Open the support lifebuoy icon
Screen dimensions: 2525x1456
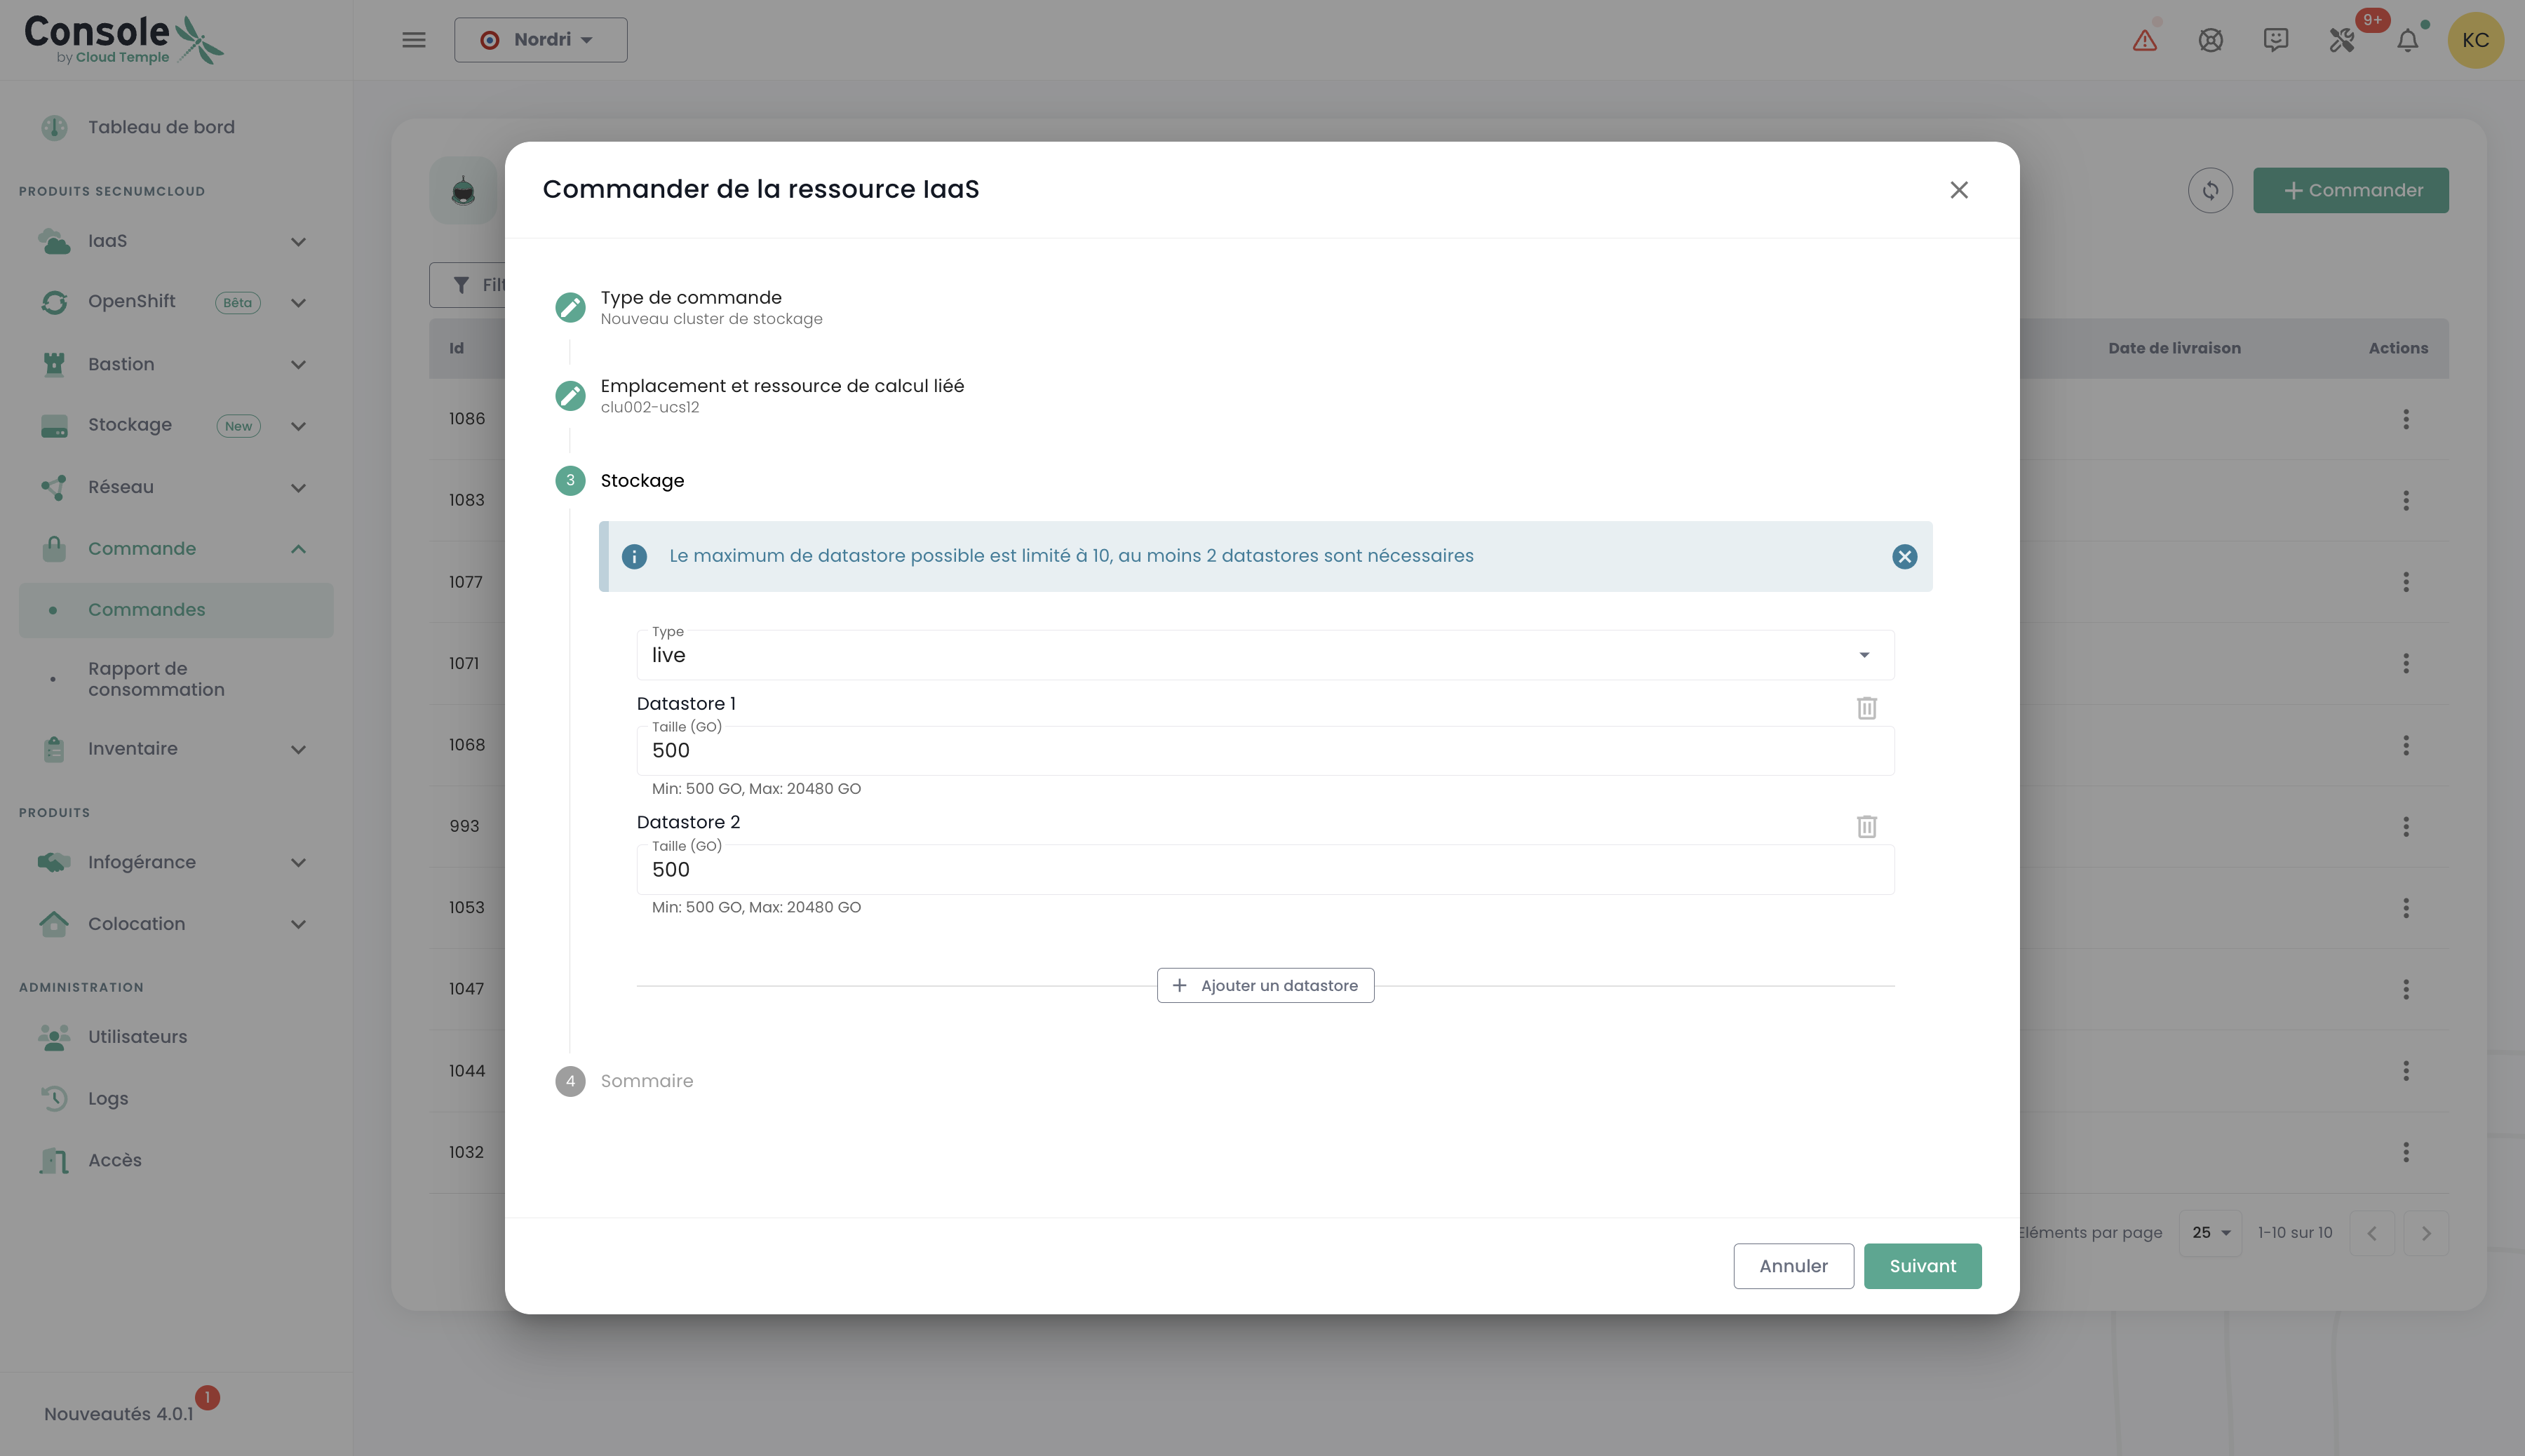pyautogui.click(x=2210, y=40)
